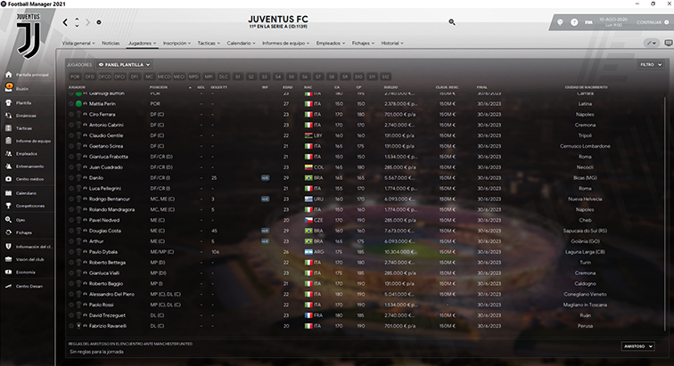Expand the Informes de equipo menu

click(286, 43)
